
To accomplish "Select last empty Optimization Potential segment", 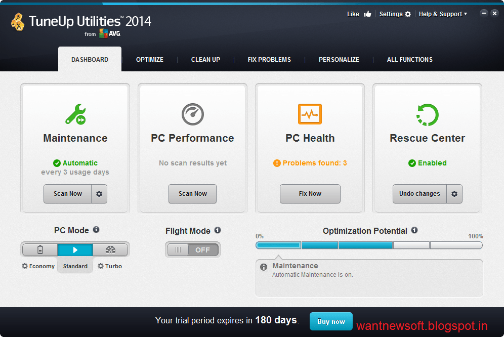I will pos(456,245).
